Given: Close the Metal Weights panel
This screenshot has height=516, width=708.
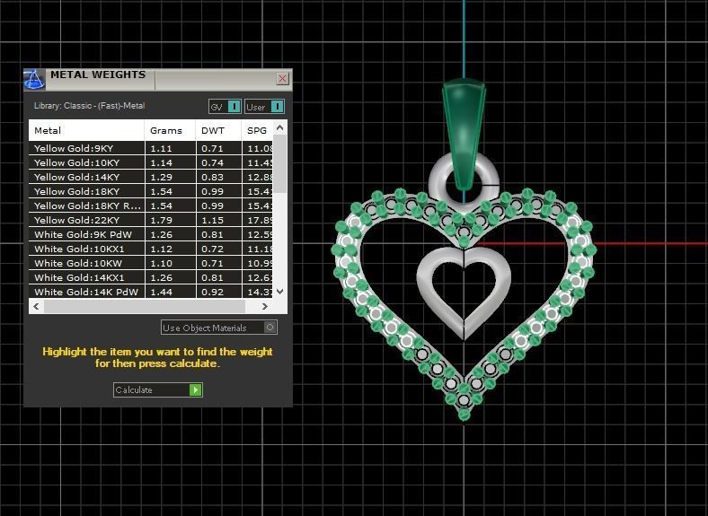Looking at the screenshot, I should [282, 78].
